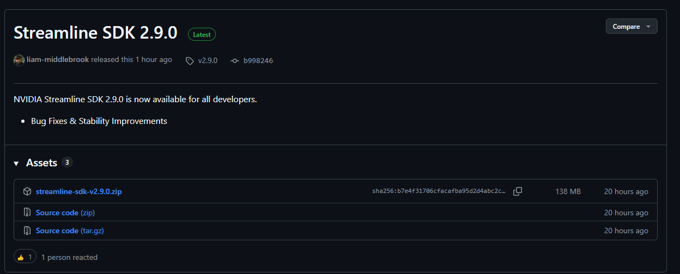This screenshot has height=274, width=680.
Task: Click the file icon beside Source code (zip)
Action: (x=27, y=213)
